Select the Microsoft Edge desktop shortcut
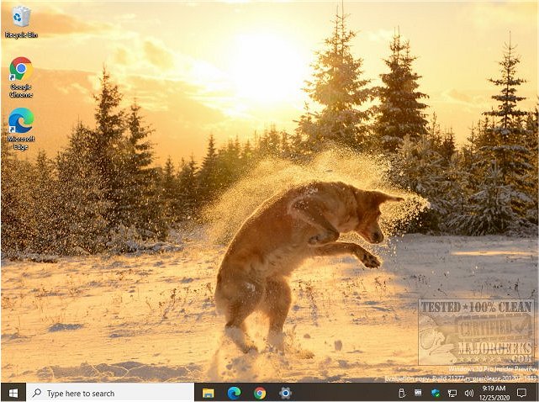 pyautogui.click(x=21, y=129)
